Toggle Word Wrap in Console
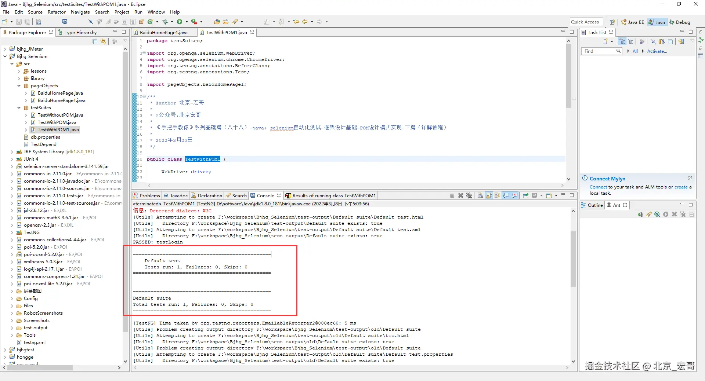Image resolution: width=705 pixels, height=381 pixels. [498, 195]
